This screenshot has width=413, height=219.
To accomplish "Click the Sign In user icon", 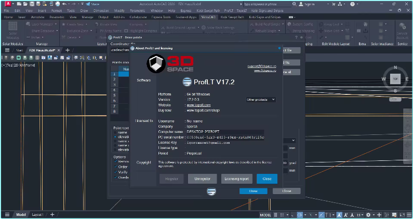I will coord(301,4).
